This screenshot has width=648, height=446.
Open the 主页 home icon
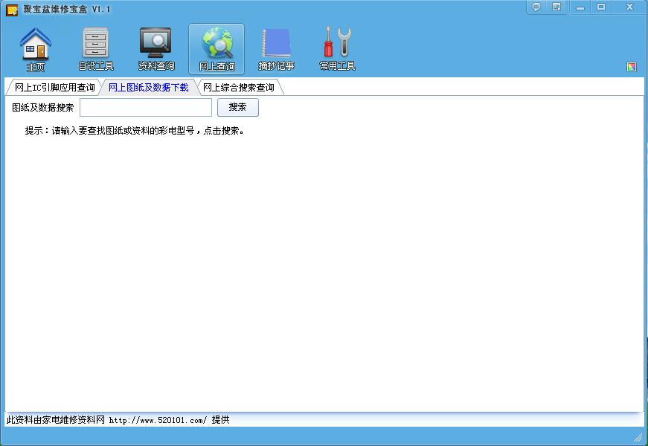click(36, 49)
